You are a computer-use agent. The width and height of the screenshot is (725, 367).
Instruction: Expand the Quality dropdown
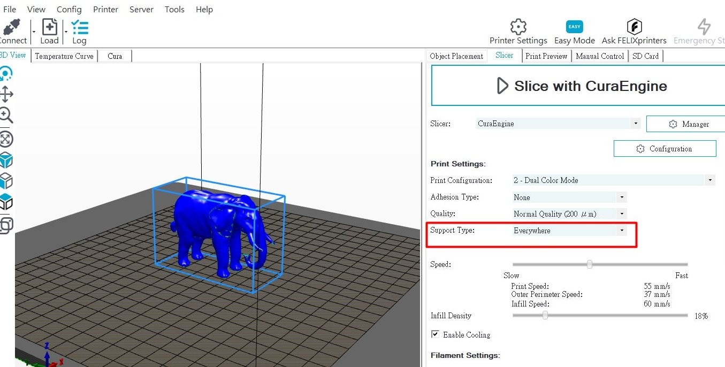(x=622, y=214)
